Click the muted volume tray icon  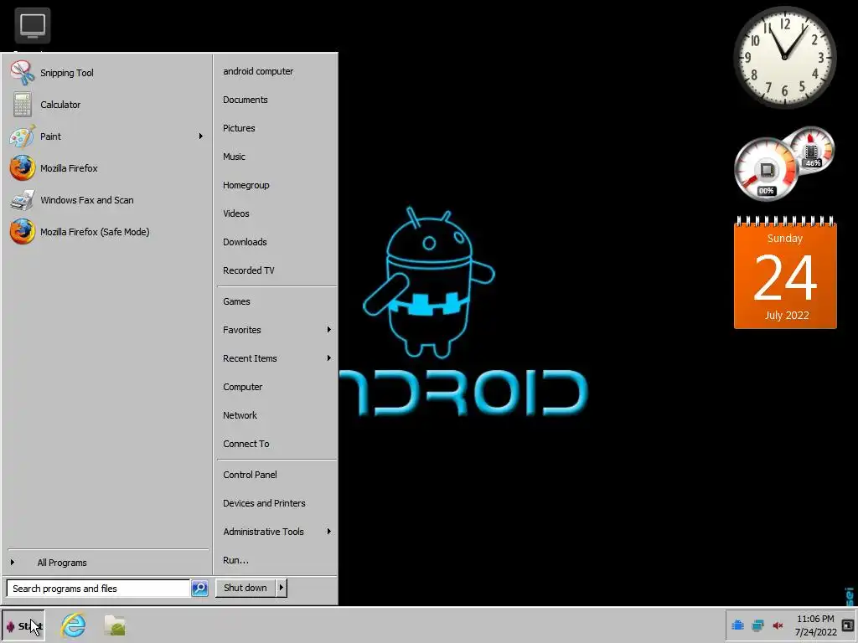coord(778,625)
